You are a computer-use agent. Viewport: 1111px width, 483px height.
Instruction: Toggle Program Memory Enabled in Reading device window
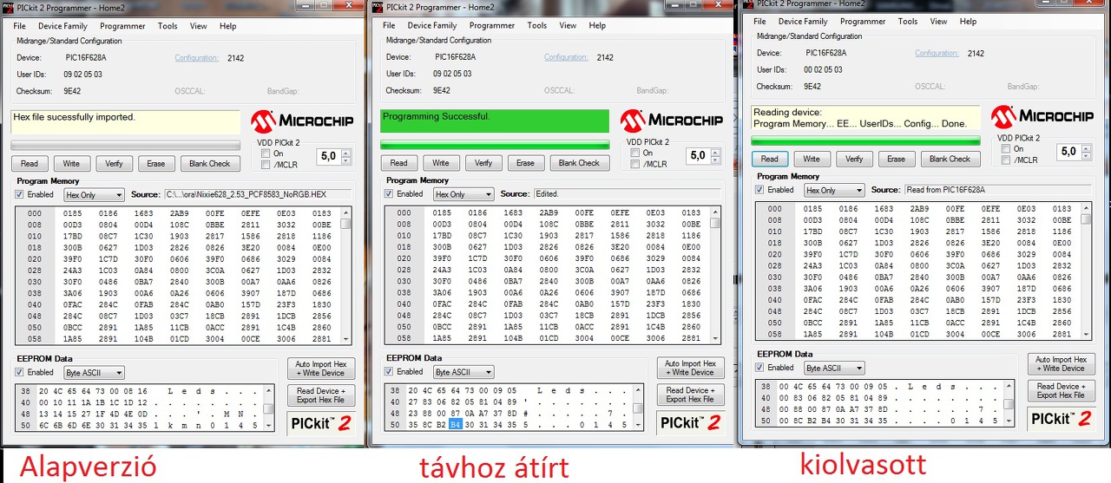coord(761,189)
